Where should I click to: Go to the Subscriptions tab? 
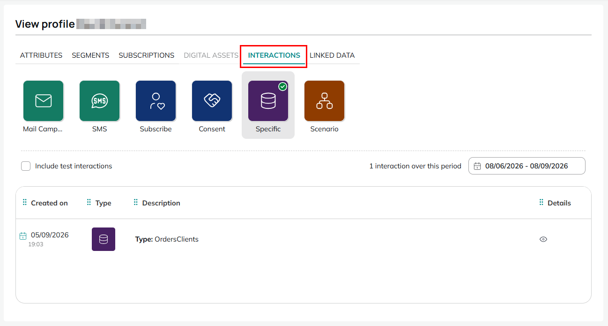pos(146,55)
